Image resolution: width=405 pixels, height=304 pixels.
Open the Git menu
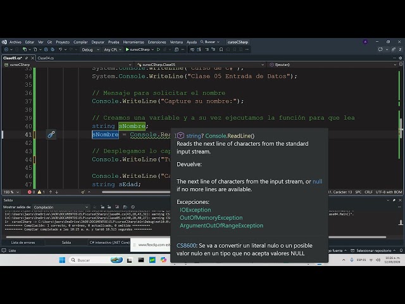click(49, 42)
